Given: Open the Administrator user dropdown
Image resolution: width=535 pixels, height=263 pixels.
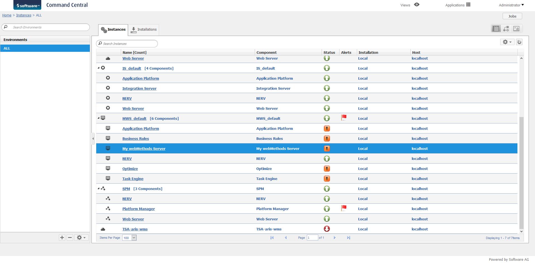Looking at the screenshot, I should click(511, 5).
